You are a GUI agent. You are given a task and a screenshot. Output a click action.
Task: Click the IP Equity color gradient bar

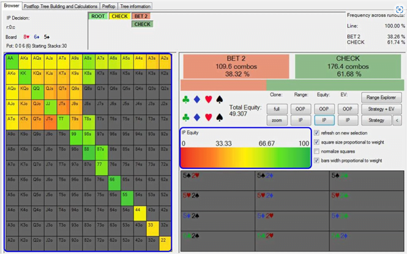(x=246, y=156)
